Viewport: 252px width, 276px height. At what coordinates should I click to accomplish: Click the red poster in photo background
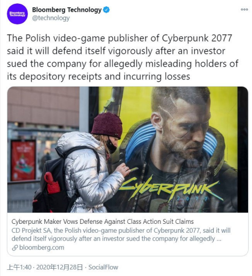pyautogui.click(x=23, y=160)
